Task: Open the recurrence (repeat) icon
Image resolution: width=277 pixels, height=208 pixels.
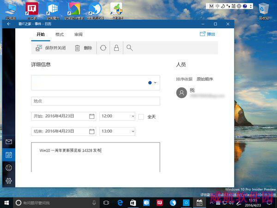Action: point(103,48)
